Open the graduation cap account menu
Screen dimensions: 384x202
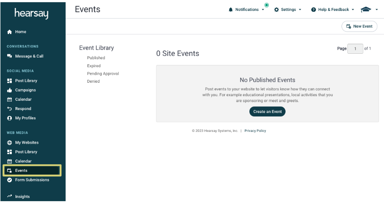pos(367,10)
